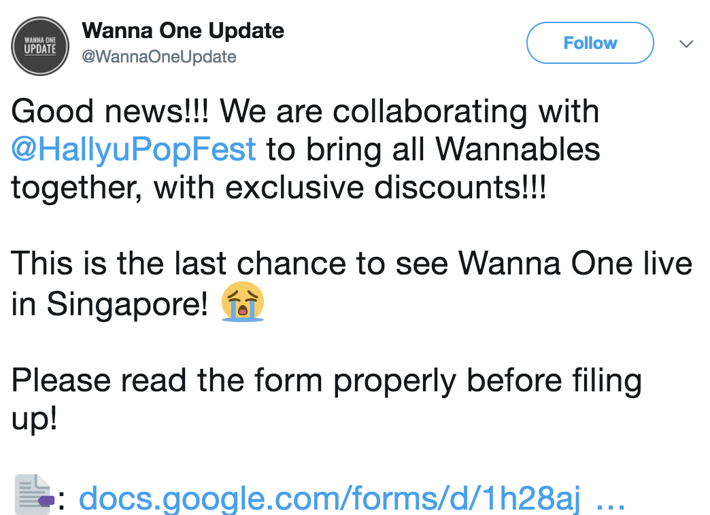Click the phrase "Wanna One live"
Image resolution: width=710 pixels, height=515 pixels.
pyautogui.click(x=575, y=264)
